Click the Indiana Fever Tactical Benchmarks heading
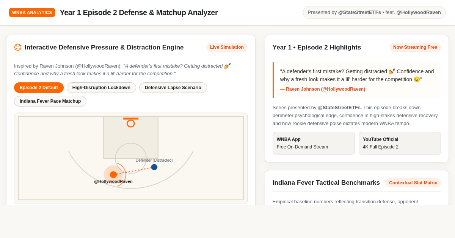Image resolution: width=455 pixels, height=238 pixels. coord(326,183)
